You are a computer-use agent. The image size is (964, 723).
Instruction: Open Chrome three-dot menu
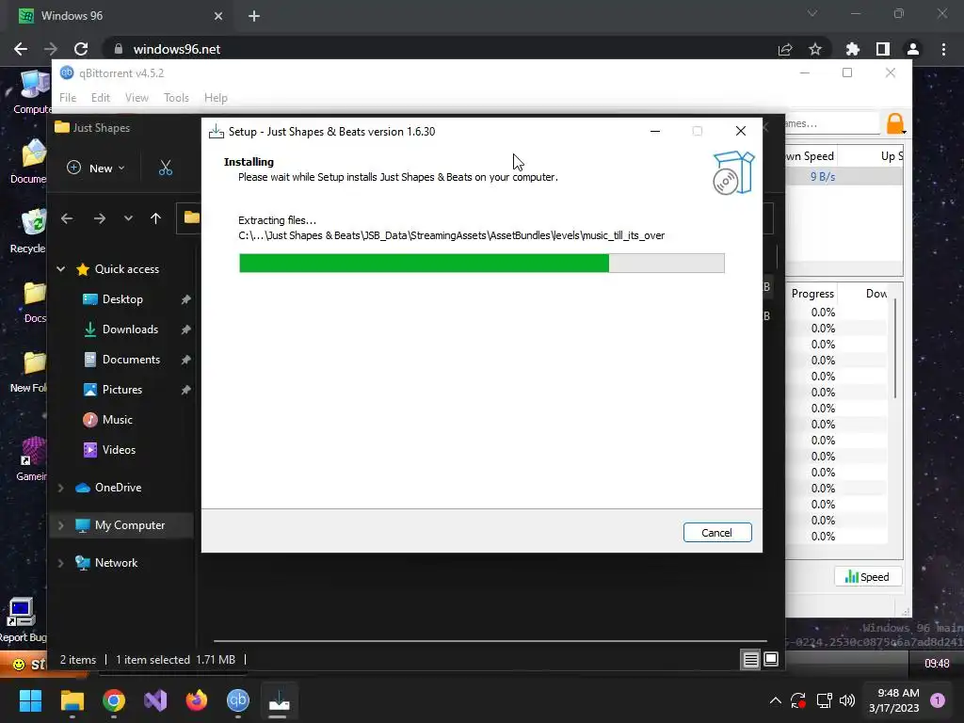pos(943,49)
